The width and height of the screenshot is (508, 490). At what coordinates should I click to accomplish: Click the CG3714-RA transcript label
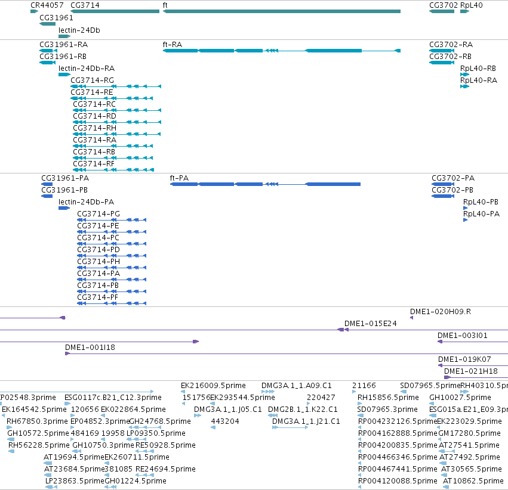click(94, 140)
